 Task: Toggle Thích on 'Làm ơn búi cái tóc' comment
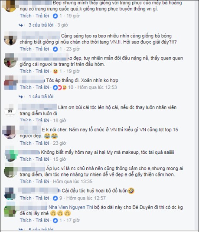coord(26,120)
